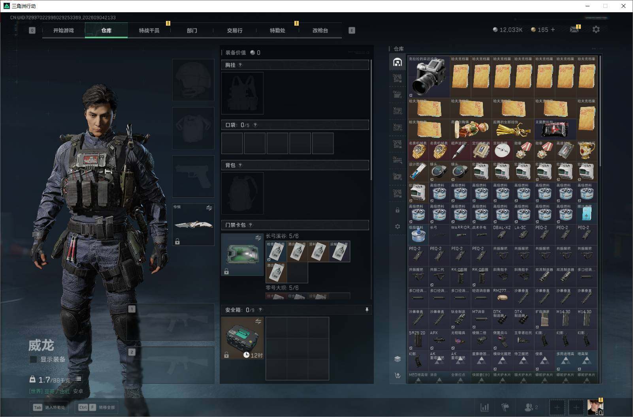Add currency with the plus beside 165

pos(553,30)
